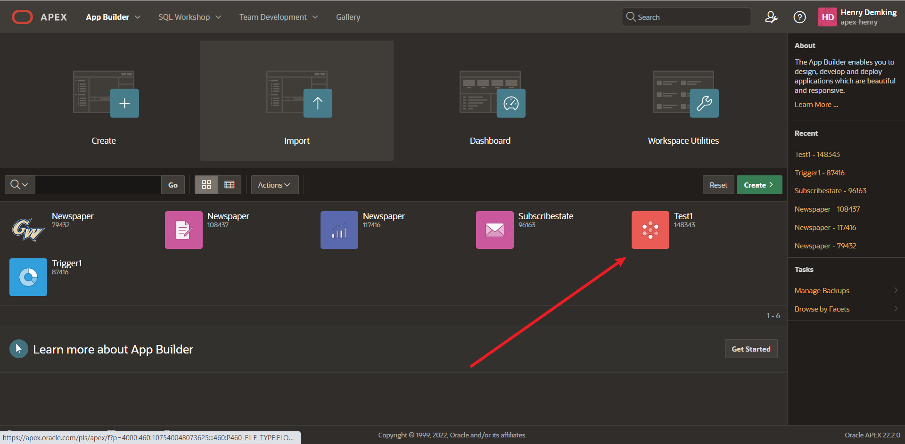Open Newspaper 117416 app icon
905x444 pixels.
point(339,230)
